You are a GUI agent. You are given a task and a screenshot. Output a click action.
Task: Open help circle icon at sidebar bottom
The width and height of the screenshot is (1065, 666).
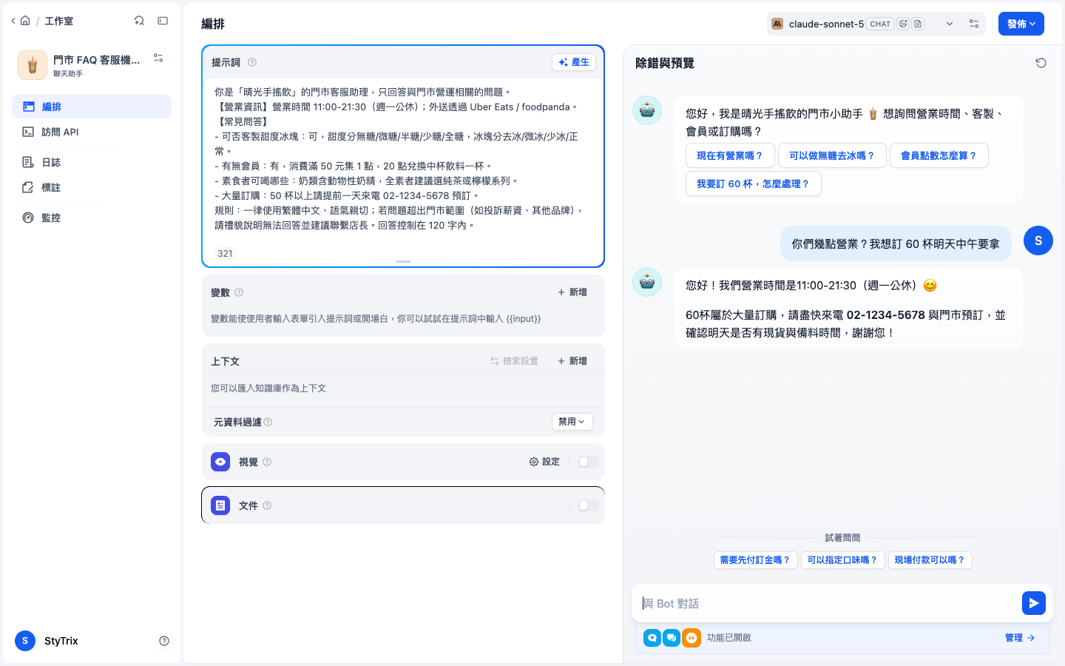(x=164, y=641)
